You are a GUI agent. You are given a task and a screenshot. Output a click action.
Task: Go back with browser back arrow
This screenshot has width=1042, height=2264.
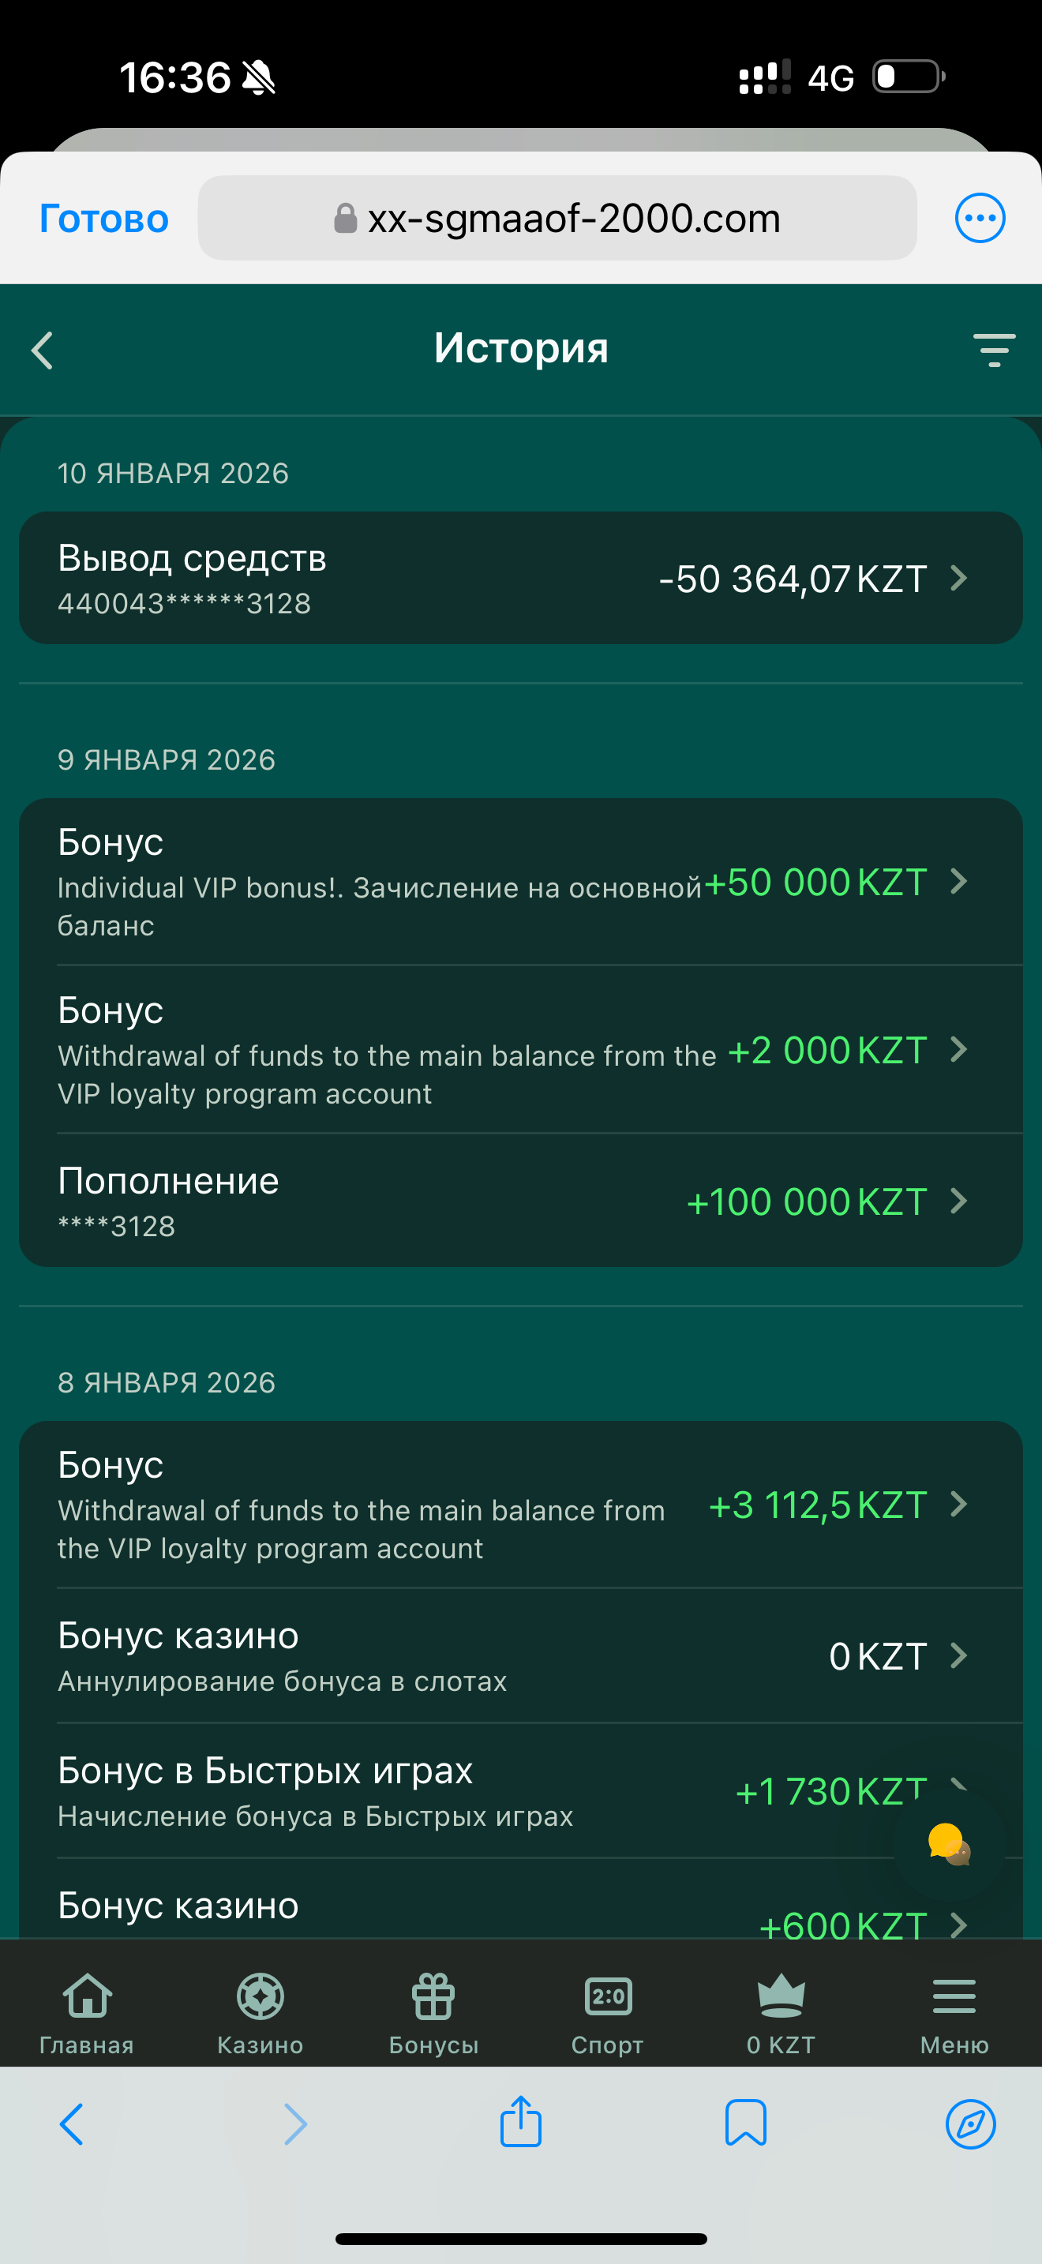(72, 2123)
